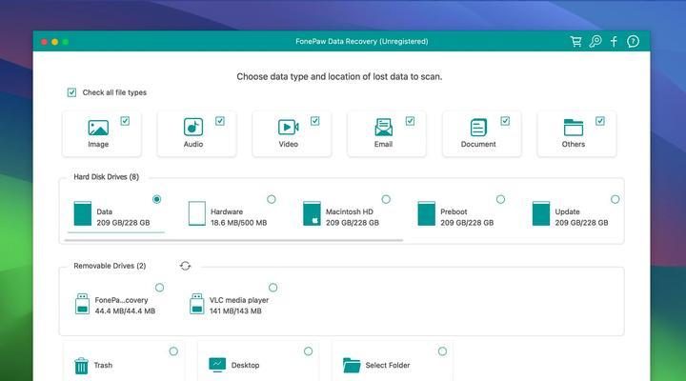686x381 pixels.
Task: Select the Hardware drive radio button
Action: click(272, 199)
